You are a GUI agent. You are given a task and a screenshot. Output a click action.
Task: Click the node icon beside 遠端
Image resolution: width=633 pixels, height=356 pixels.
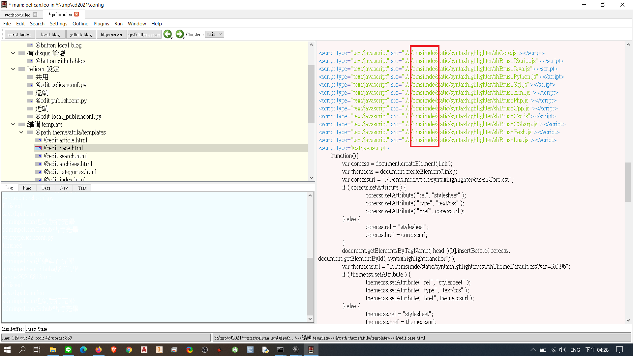(x=30, y=93)
